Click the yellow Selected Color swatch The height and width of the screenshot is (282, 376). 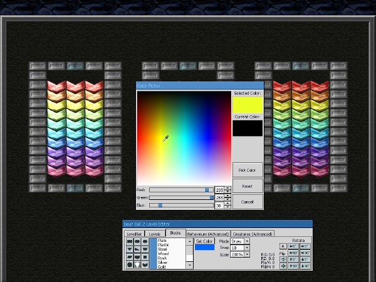point(248,105)
